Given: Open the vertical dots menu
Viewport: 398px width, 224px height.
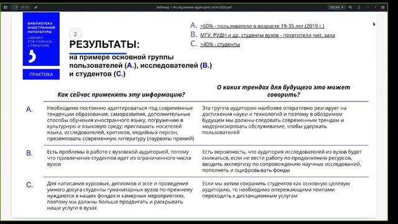Looking at the screenshot, I should (359, 7).
